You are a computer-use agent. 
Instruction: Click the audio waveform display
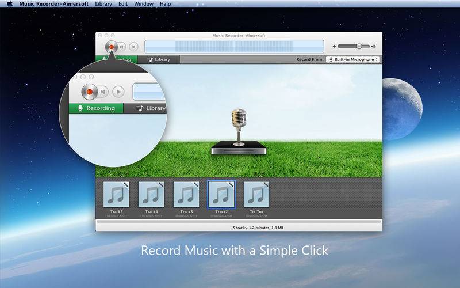click(x=234, y=47)
